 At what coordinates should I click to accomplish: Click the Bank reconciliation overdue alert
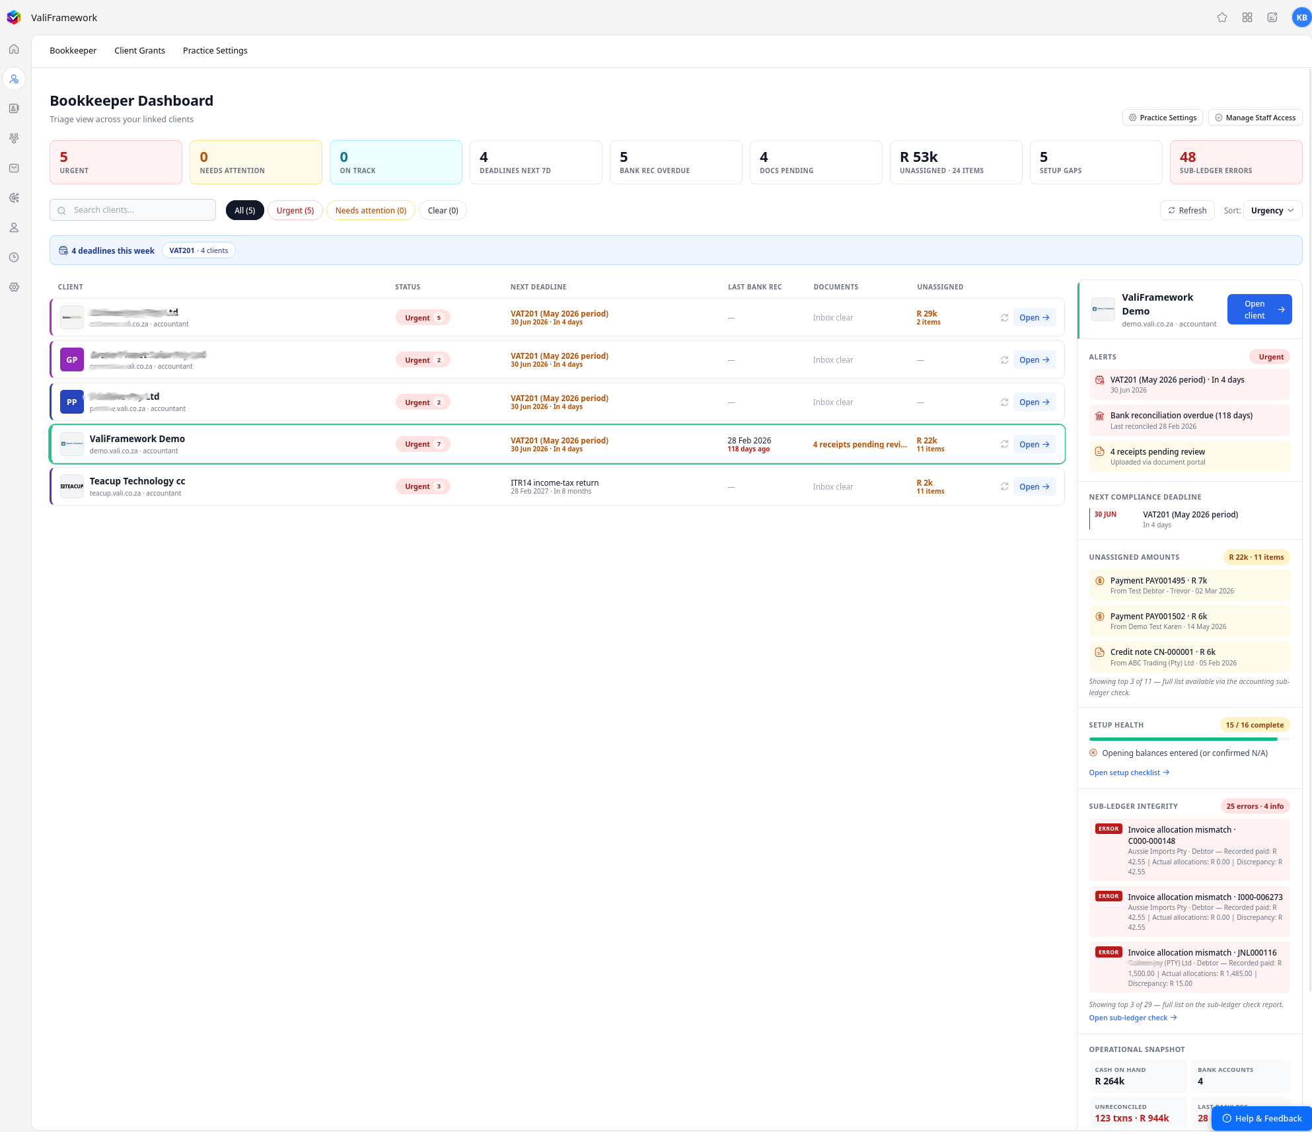click(1189, 420)
